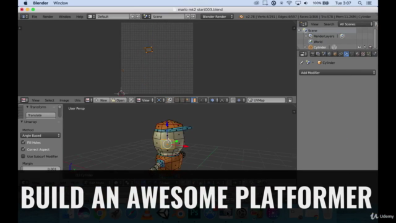Click the Translate button
The width and height of the screenshot is (396, 223).
pos(40,115)
